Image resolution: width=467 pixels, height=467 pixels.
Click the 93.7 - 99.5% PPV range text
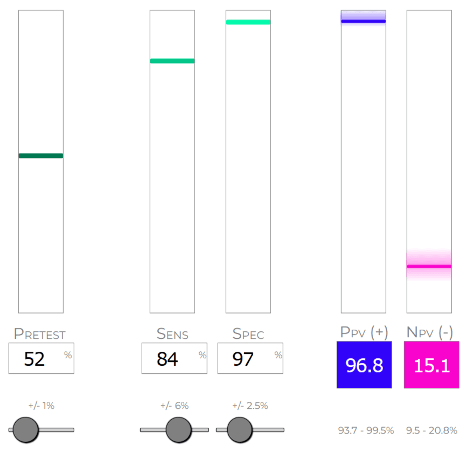tap(366, 430)
